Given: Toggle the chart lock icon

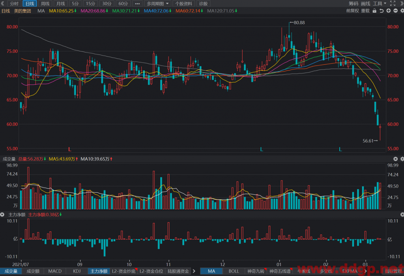Looking at the screenshot, I should point(374,11).
